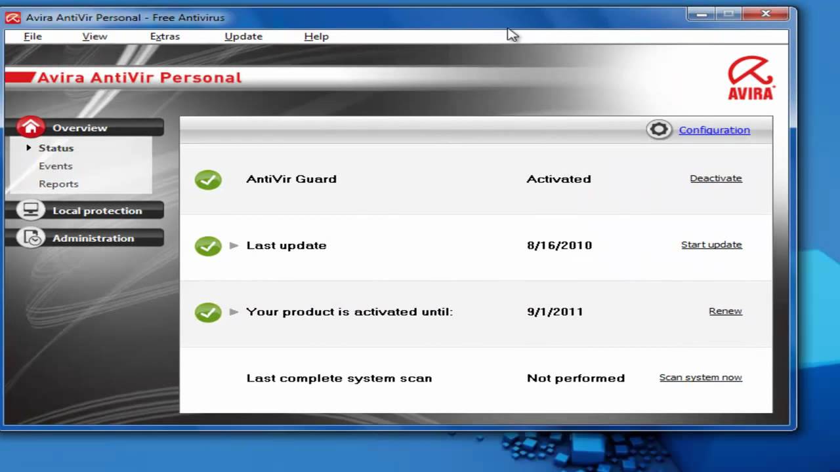Screen dimensions: 840x472
Task: Click the Avira umbrella icon in title bar
Action: click(13, 18)
